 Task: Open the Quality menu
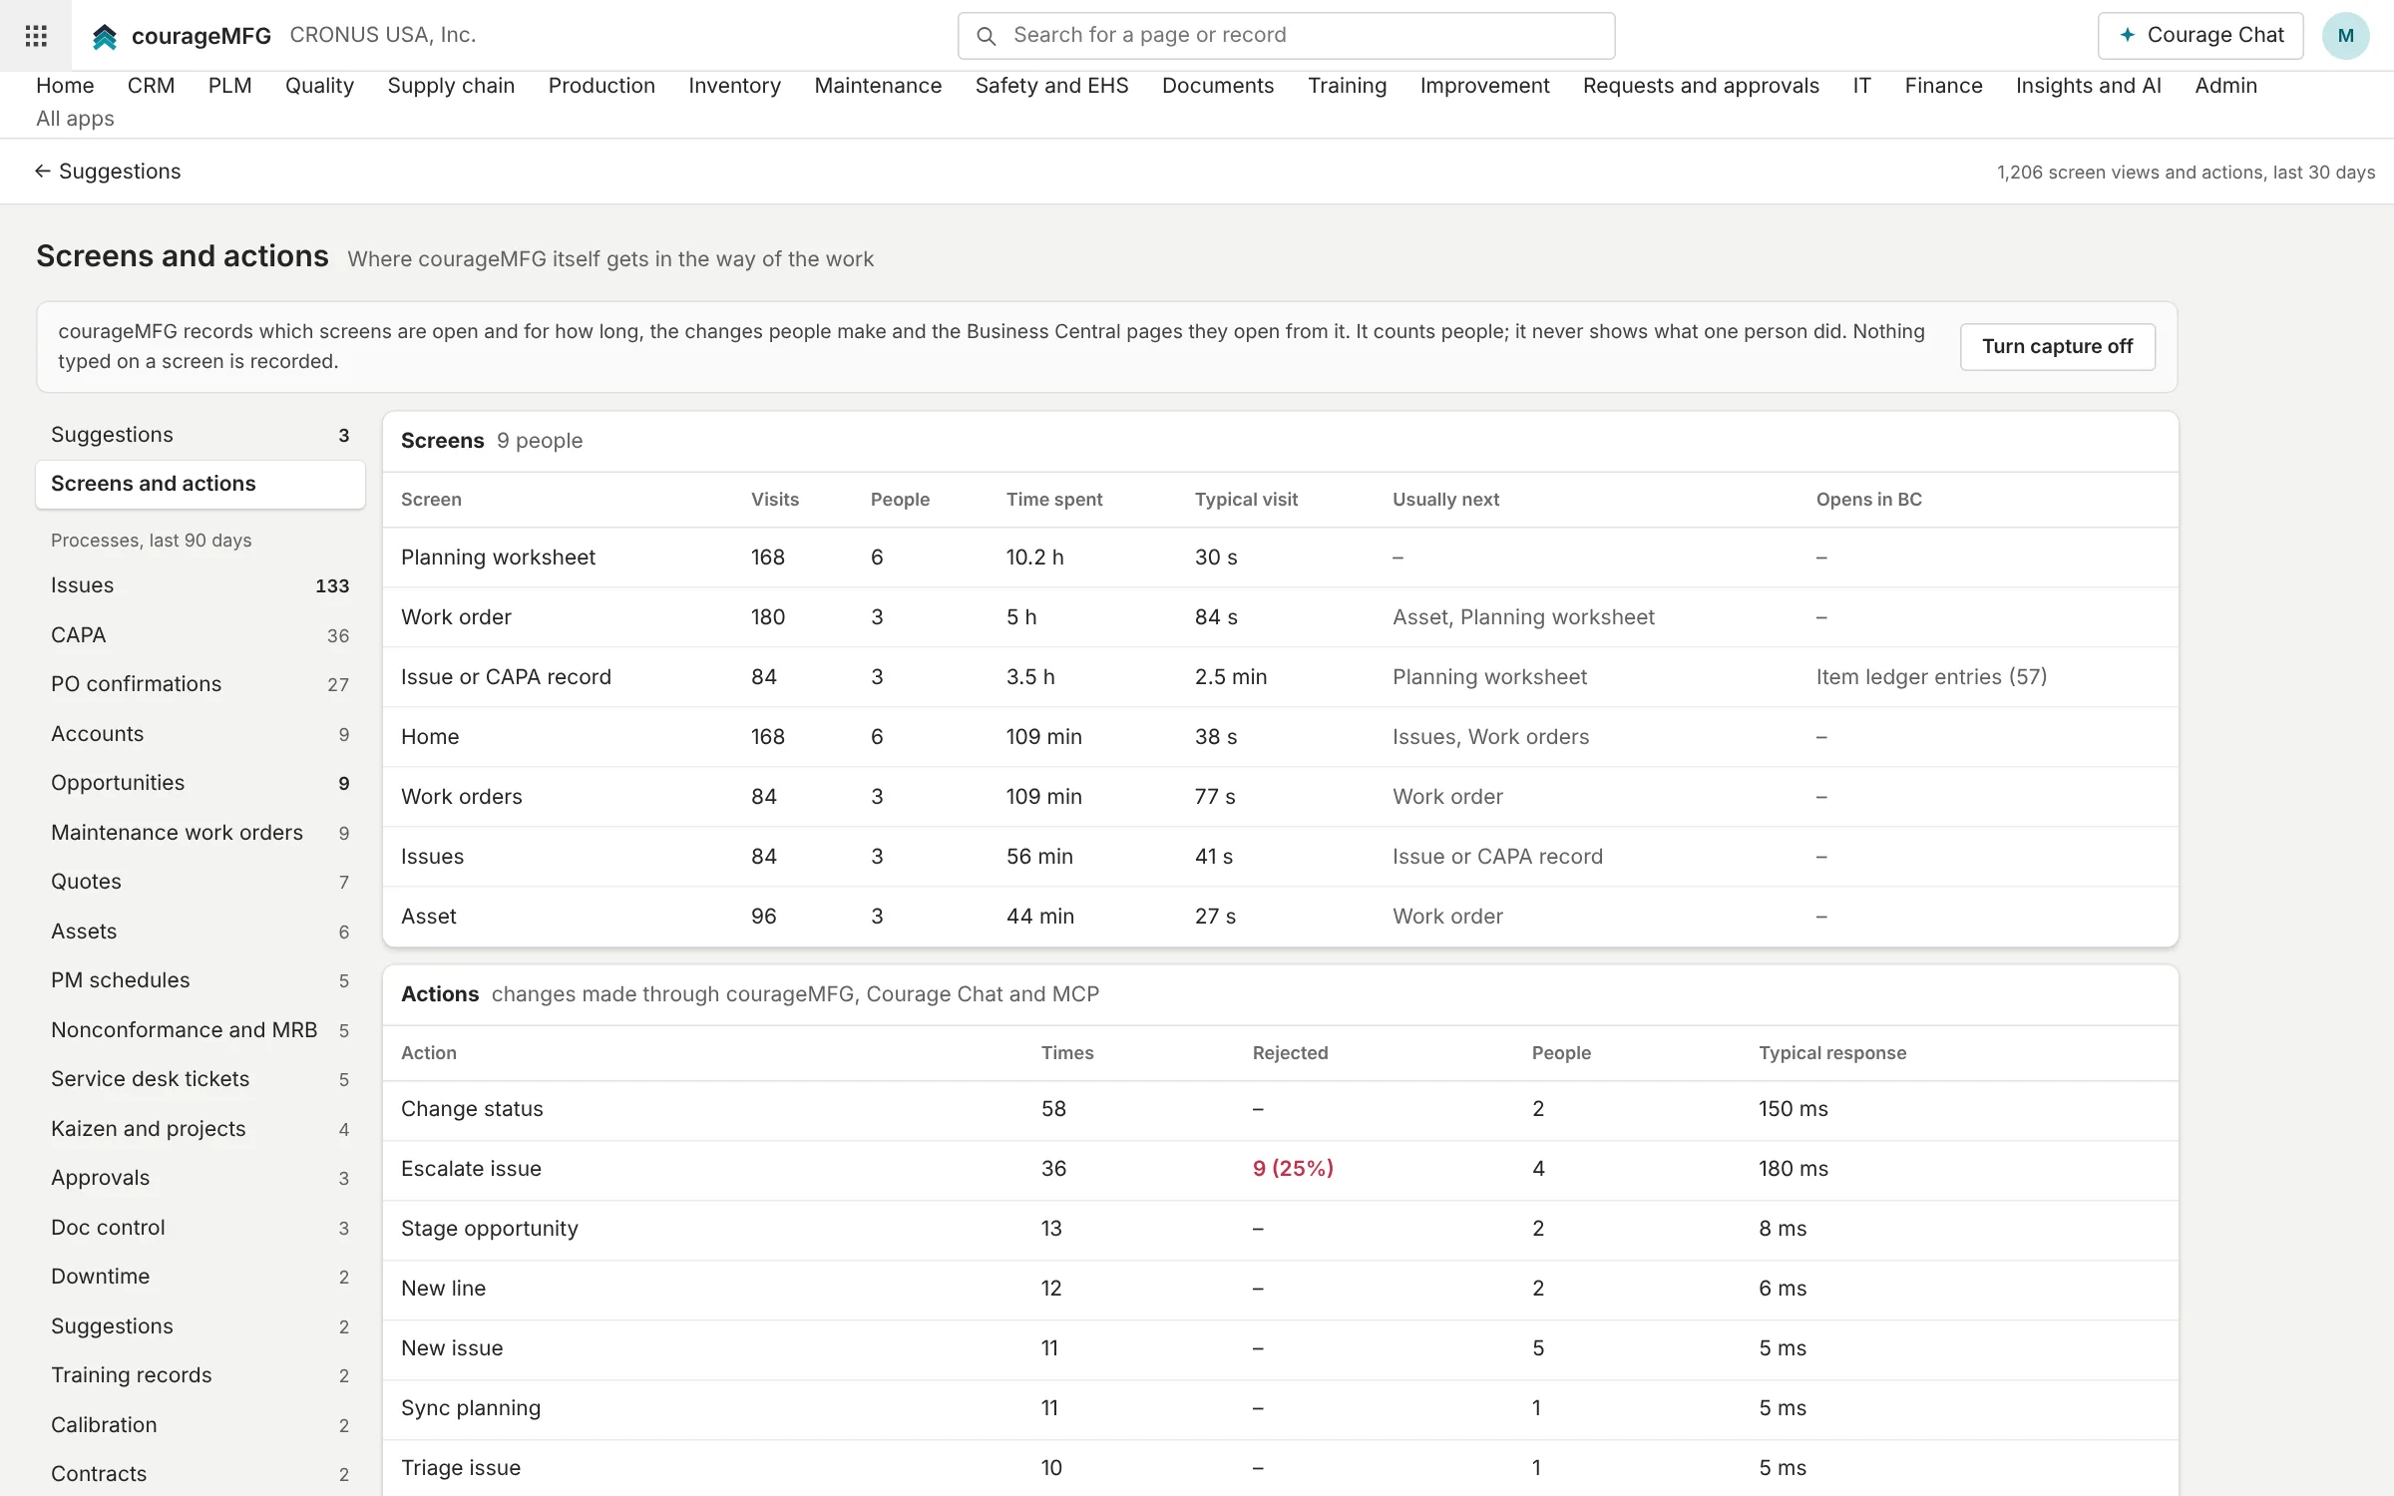[x=319, y=86]
